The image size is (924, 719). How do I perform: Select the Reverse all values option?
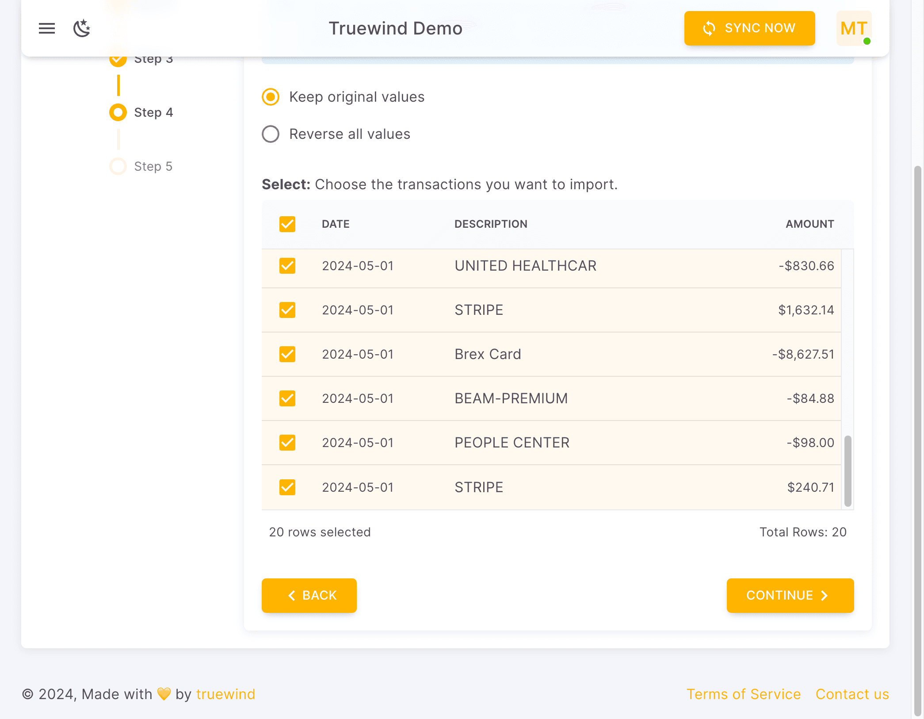(270, 134)
